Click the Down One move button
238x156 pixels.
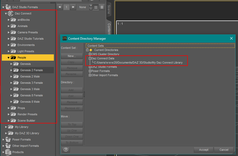(72, 137)
